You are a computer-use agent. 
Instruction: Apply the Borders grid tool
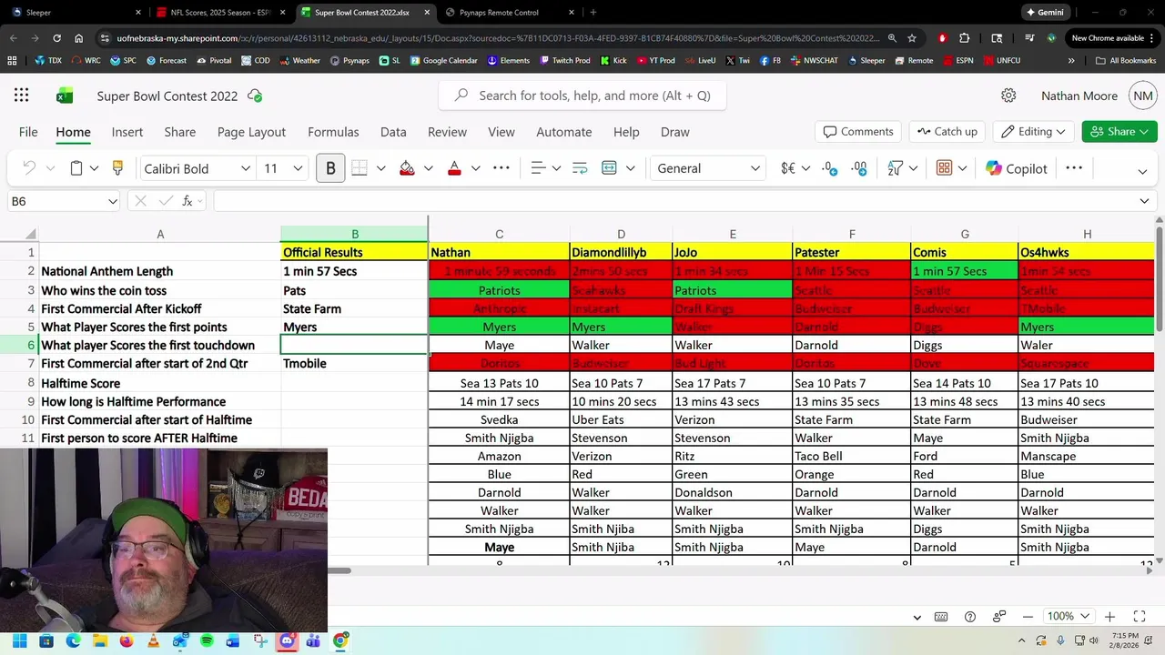point(360,168)
